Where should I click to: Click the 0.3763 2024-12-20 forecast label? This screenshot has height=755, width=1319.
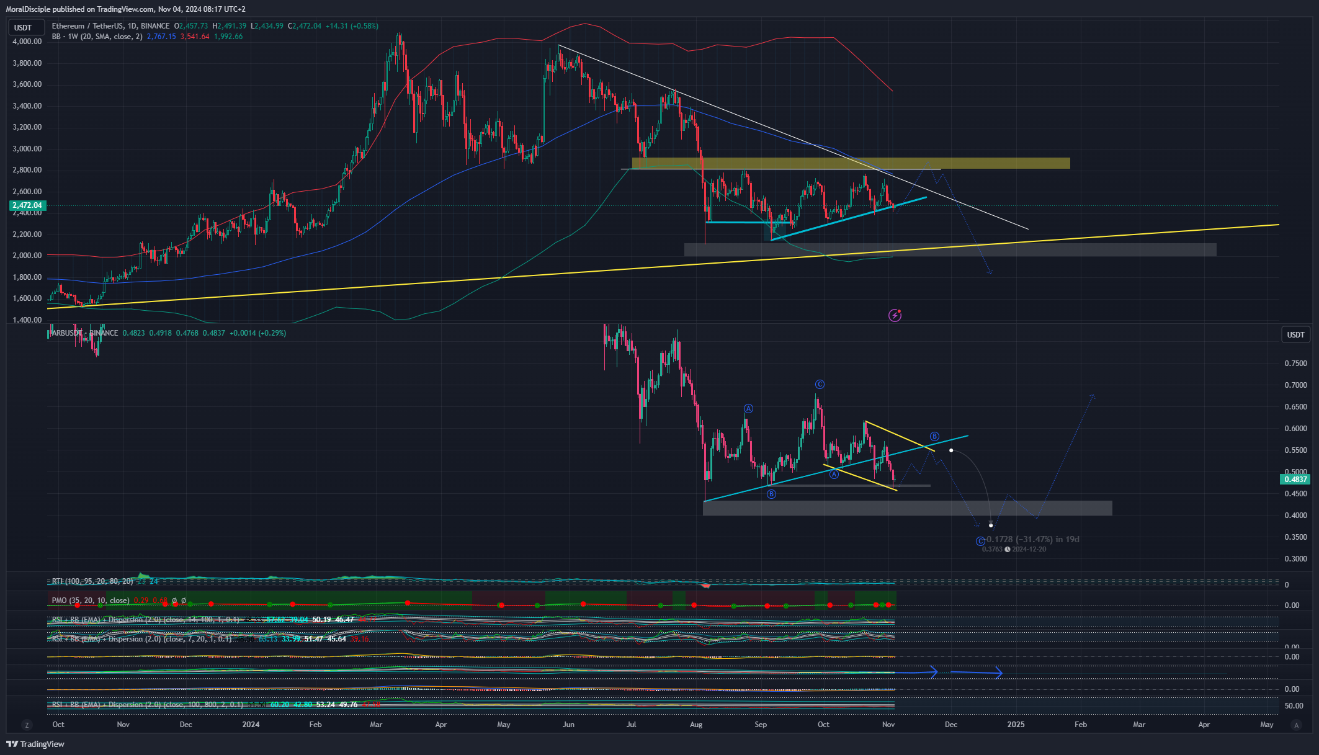(1014, 549)
